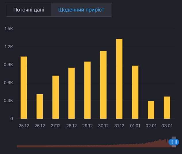The height and width of the screenshot is (154, 182).
Task: Click the shortest bar at 02.01
Action: pyautogui.click(x=151, y=110)
